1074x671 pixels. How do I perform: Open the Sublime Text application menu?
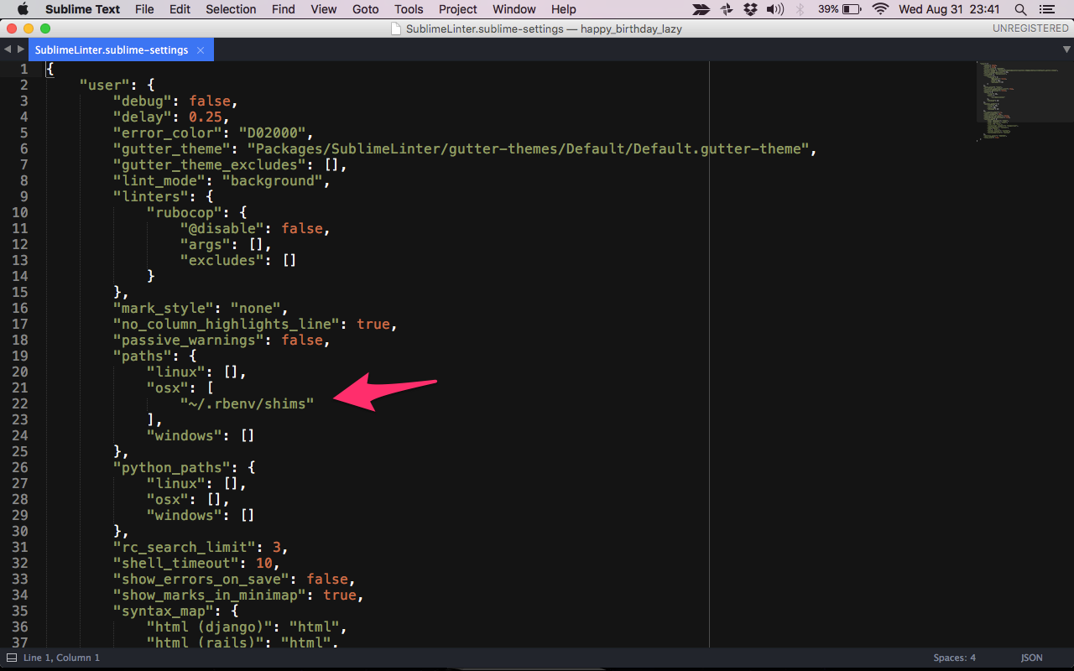click(82, 9)
